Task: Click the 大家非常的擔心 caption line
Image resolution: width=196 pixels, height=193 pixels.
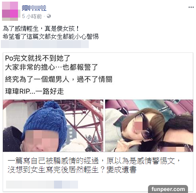Action: pyautogui.click(x=52, y=67)
